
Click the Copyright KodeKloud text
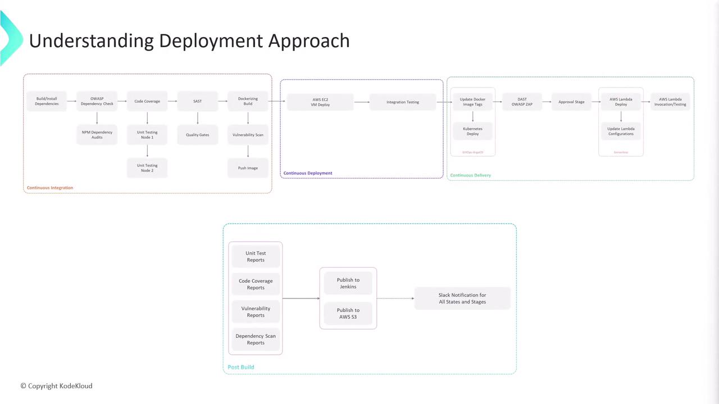tap(56, 386)
